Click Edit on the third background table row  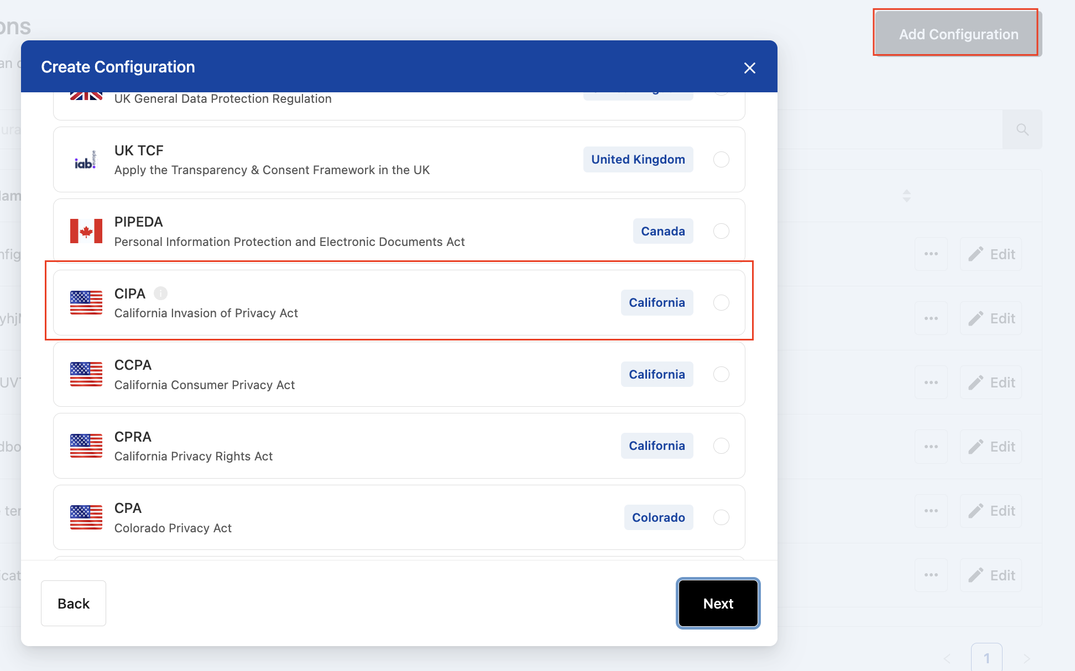tap(991, 382)
